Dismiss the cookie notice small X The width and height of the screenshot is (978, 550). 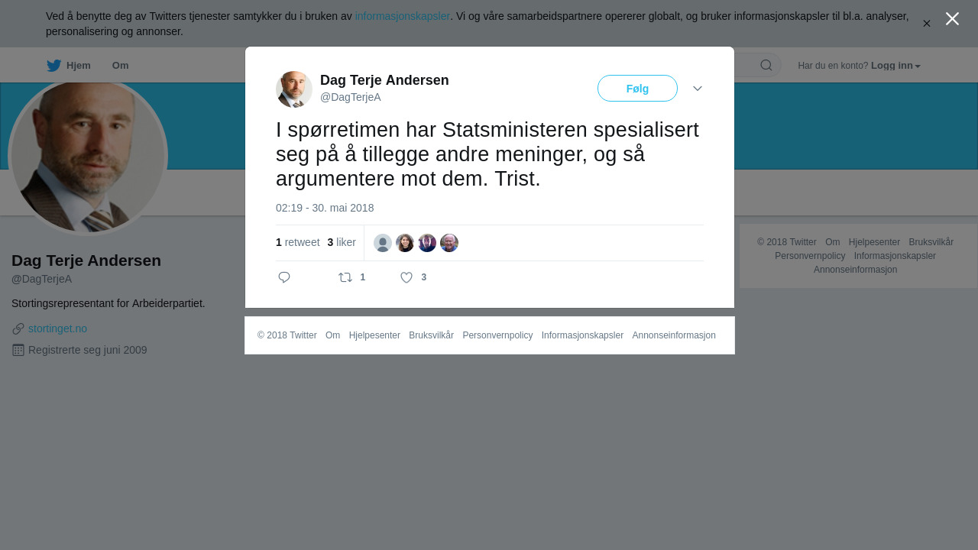pyautogui.click(x=927, y=24)
